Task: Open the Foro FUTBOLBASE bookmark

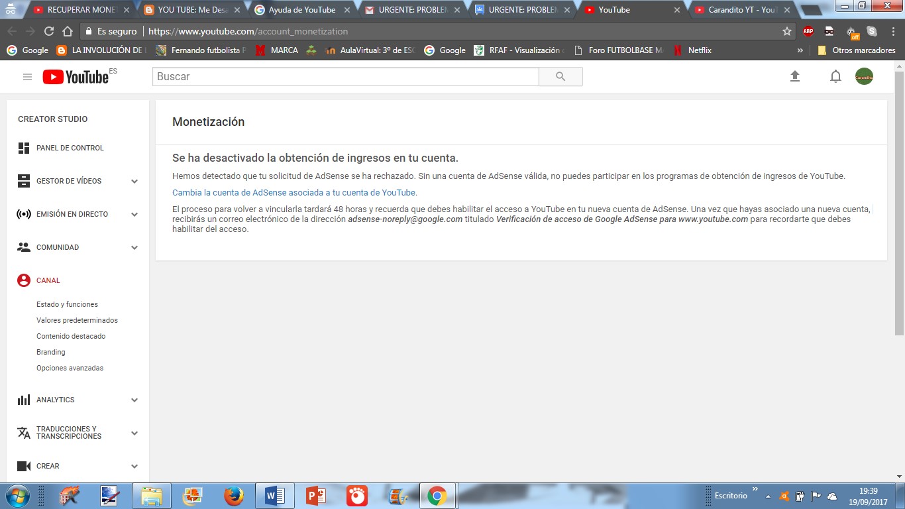Action: (x=619, y=50)
